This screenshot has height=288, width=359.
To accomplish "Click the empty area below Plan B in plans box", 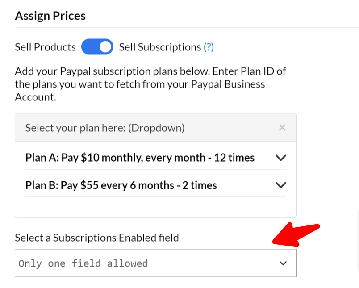I will pyautogui.click(x=156, y=207).
